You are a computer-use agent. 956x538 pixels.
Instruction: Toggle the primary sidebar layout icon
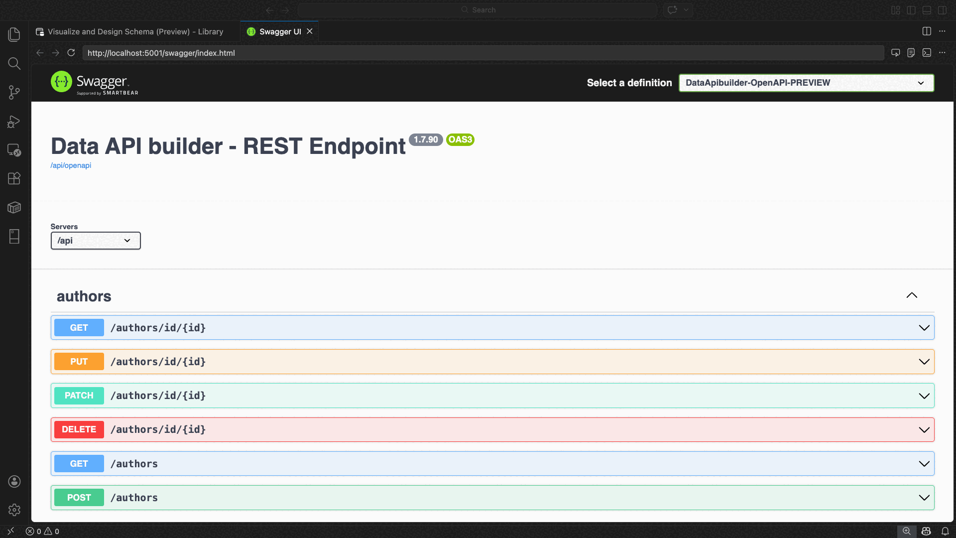(x=911, y=10)
